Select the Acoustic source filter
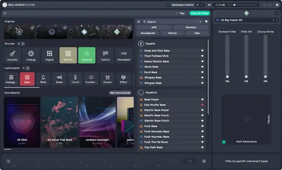The height and width of the screenshot is (170, 282). pyautogui.click(x=12, y=55)
